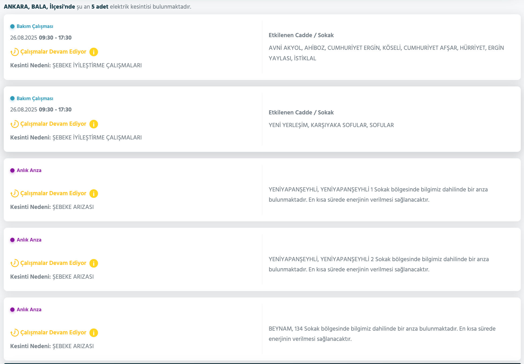The image size is (524, 364).
Task: Click info icon in BEYNAM 134 Sokak card
Action: pos(93,333)
